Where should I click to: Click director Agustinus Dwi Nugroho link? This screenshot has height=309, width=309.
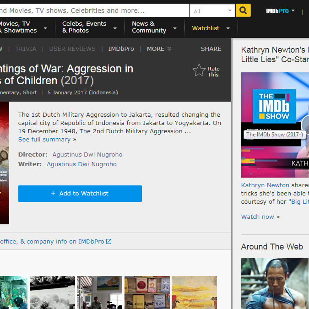pos(87,155)
